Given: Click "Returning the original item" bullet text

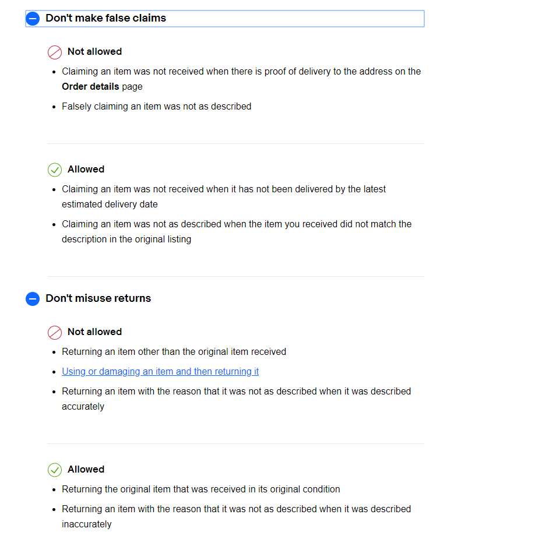Looking at the screenshot, I should pos(200,489).
